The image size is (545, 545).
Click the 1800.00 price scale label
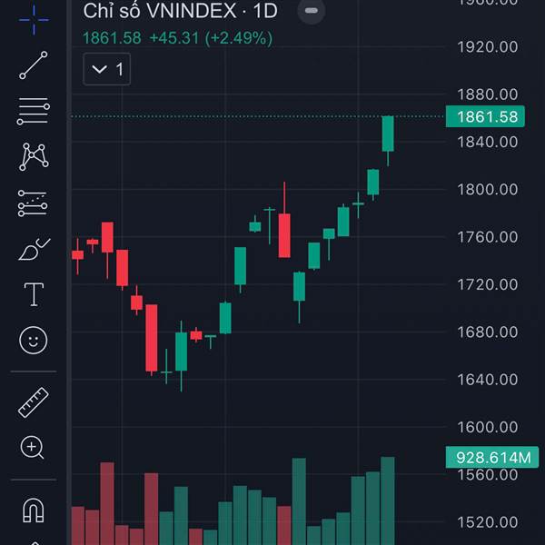click(487, 189)
